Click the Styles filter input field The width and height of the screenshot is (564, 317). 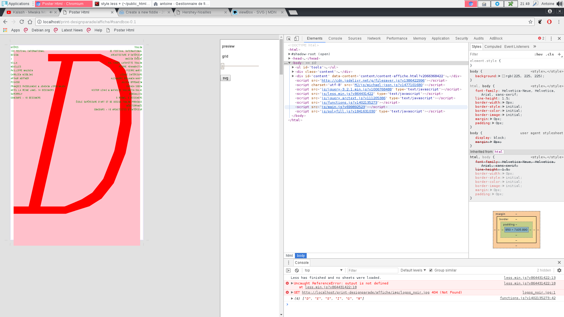(x=499, y=54)
